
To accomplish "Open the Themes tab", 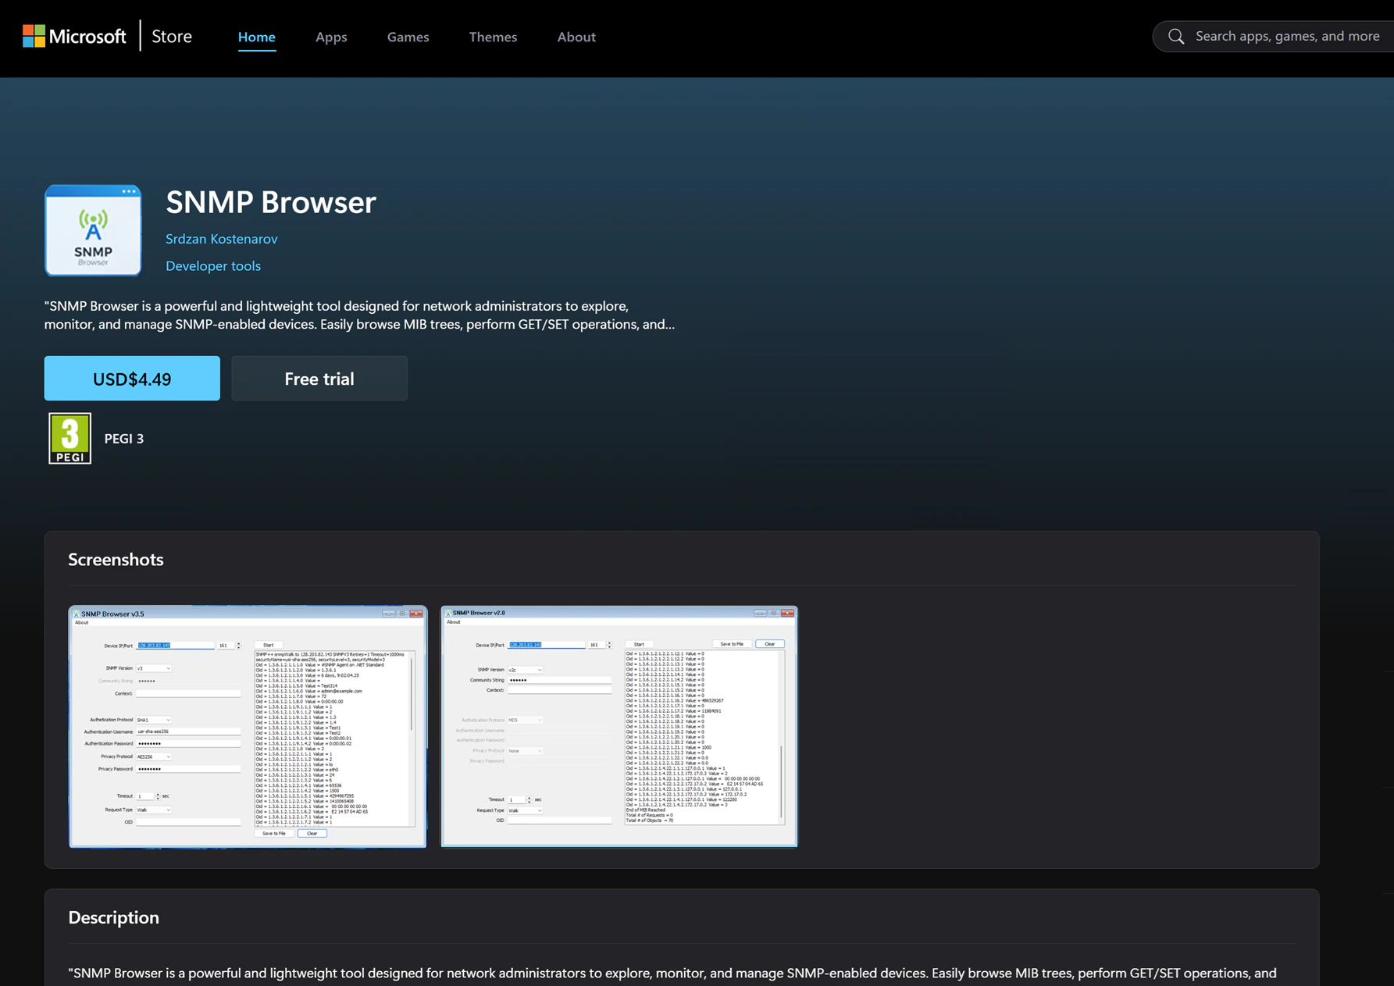I will coord(493,37).
